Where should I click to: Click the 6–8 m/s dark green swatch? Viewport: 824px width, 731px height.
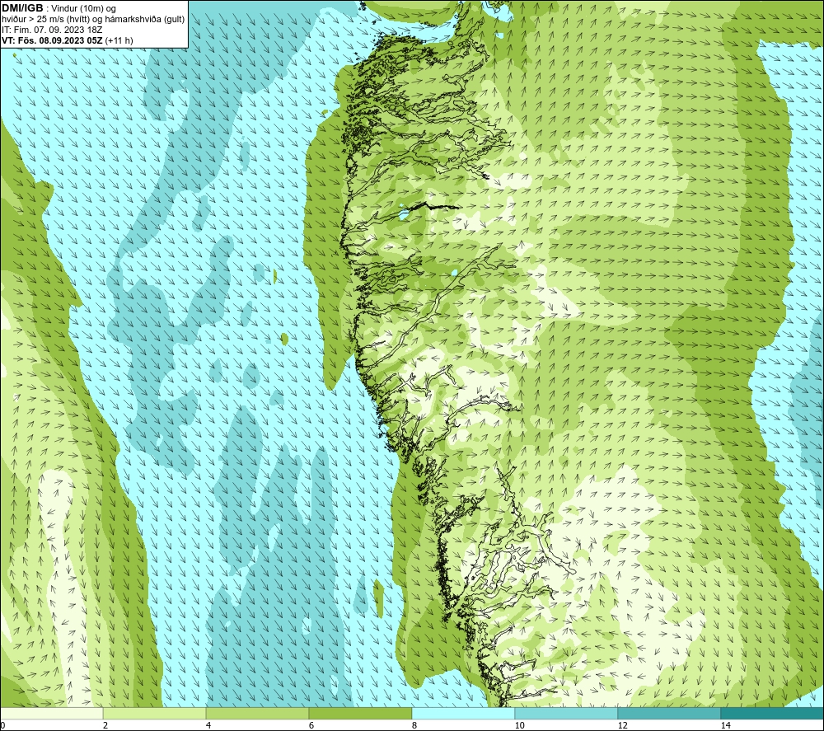[361, 713]
